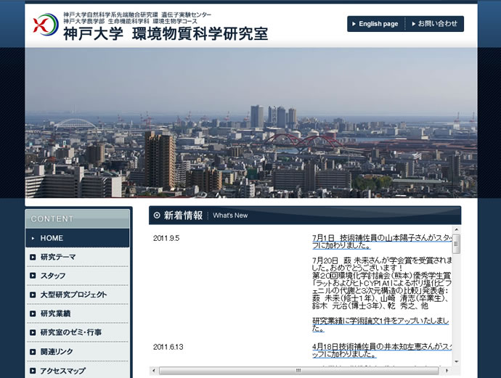
Task: Click the 神戸大学 環境物質科学研究室 site title
Action: [x=166, y=34]
